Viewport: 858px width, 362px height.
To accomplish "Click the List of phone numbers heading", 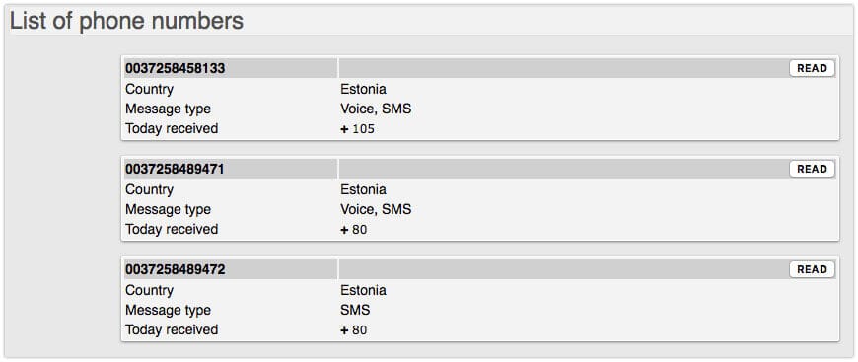I will coord(127,21).
